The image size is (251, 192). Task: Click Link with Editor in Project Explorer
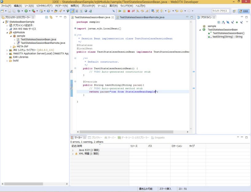coord(51,17)
